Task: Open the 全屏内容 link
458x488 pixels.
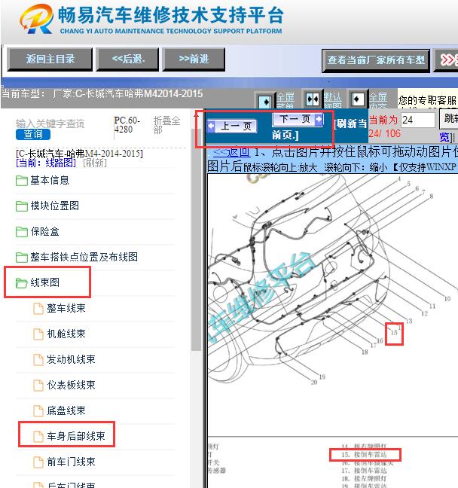Action: [x=378, y=100]
